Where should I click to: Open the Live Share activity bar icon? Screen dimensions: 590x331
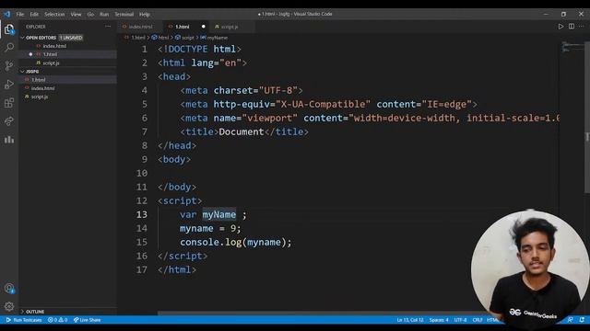[9, 120]
